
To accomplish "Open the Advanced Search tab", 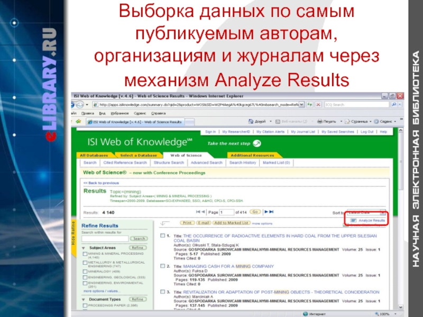I will (x=206, y=163).
